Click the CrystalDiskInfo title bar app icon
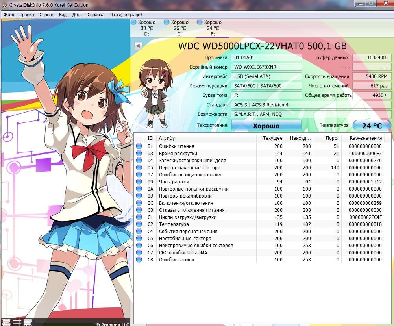The height and width of the screenshot is (326, 394). pos(4,5)
